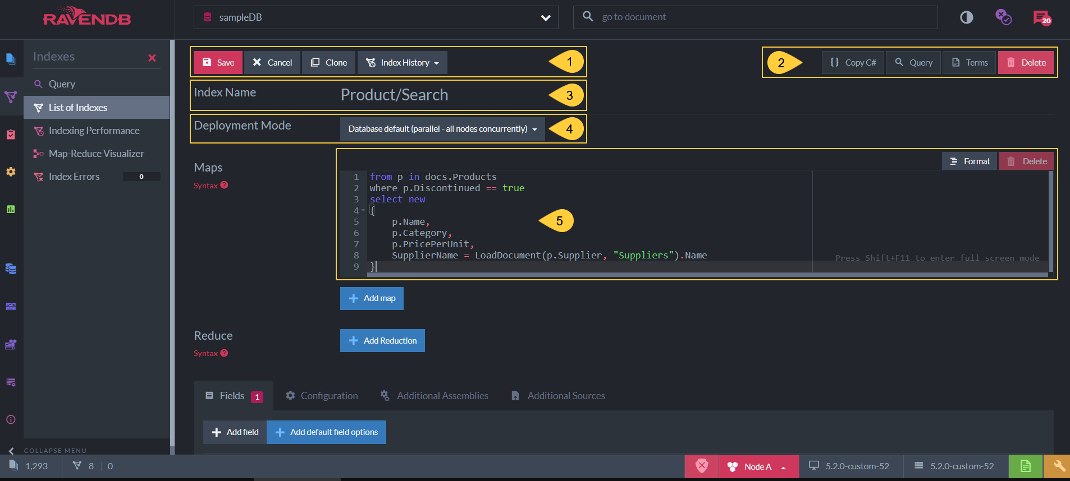Click Add field button
The width and height of the screenshot is (1070, 481).
(x=235, y=432)
